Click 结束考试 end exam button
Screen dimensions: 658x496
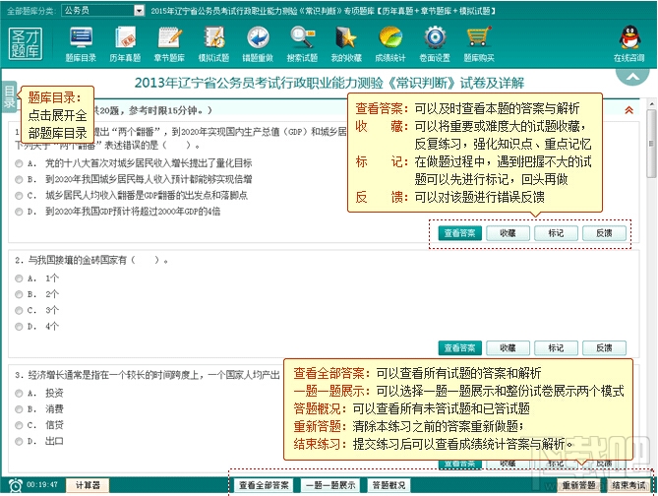(x=628, y=485)
